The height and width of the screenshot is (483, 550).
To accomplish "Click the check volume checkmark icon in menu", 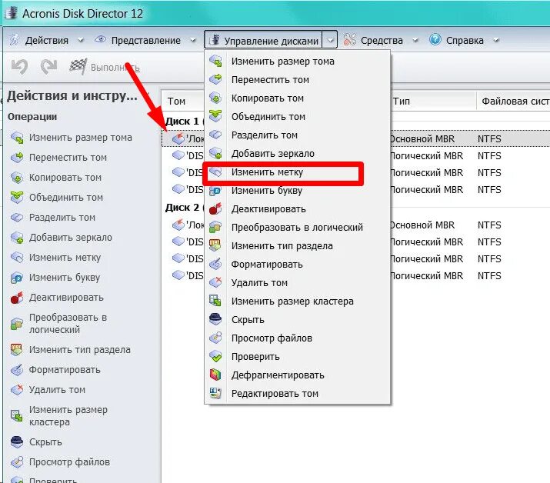I will click(x=215, y=356).
